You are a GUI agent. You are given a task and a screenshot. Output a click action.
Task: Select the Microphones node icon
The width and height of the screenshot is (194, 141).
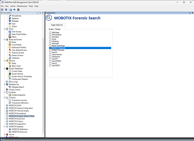10,16
